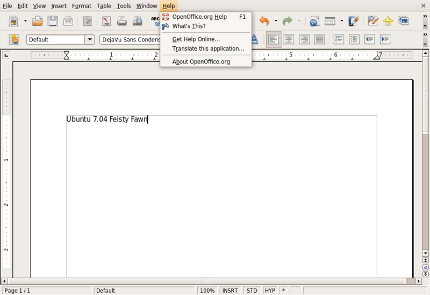The image size is (430, 295).
Task: Click the Find & Replace icon
Action: click(x=373, y=21)
